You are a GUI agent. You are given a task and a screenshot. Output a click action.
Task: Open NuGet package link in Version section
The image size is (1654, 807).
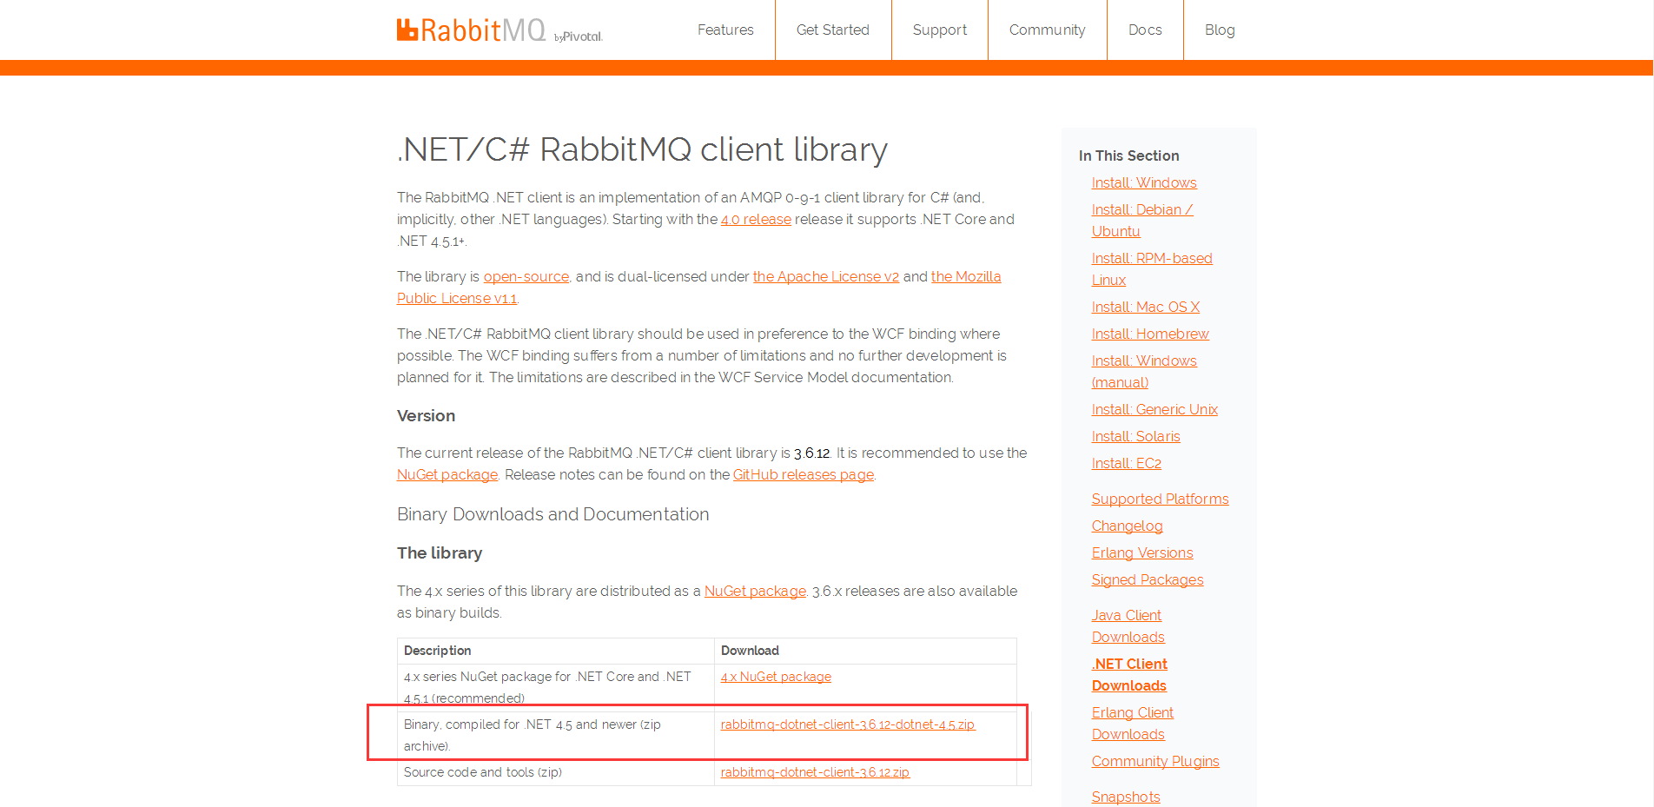(x=447, y=474)
